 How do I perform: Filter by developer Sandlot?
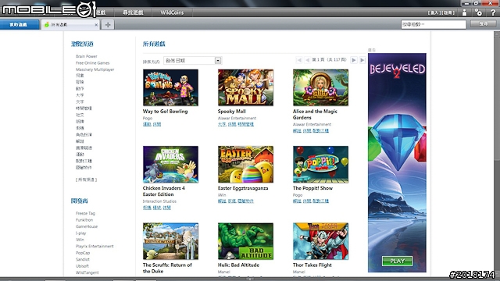pyautogui.click(x=83, y=259)
